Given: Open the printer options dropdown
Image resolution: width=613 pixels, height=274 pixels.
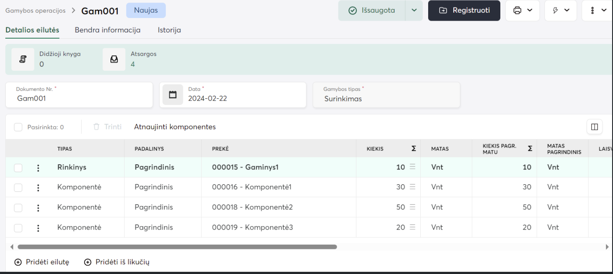Looking at the screenshot, I should [522, 11].
